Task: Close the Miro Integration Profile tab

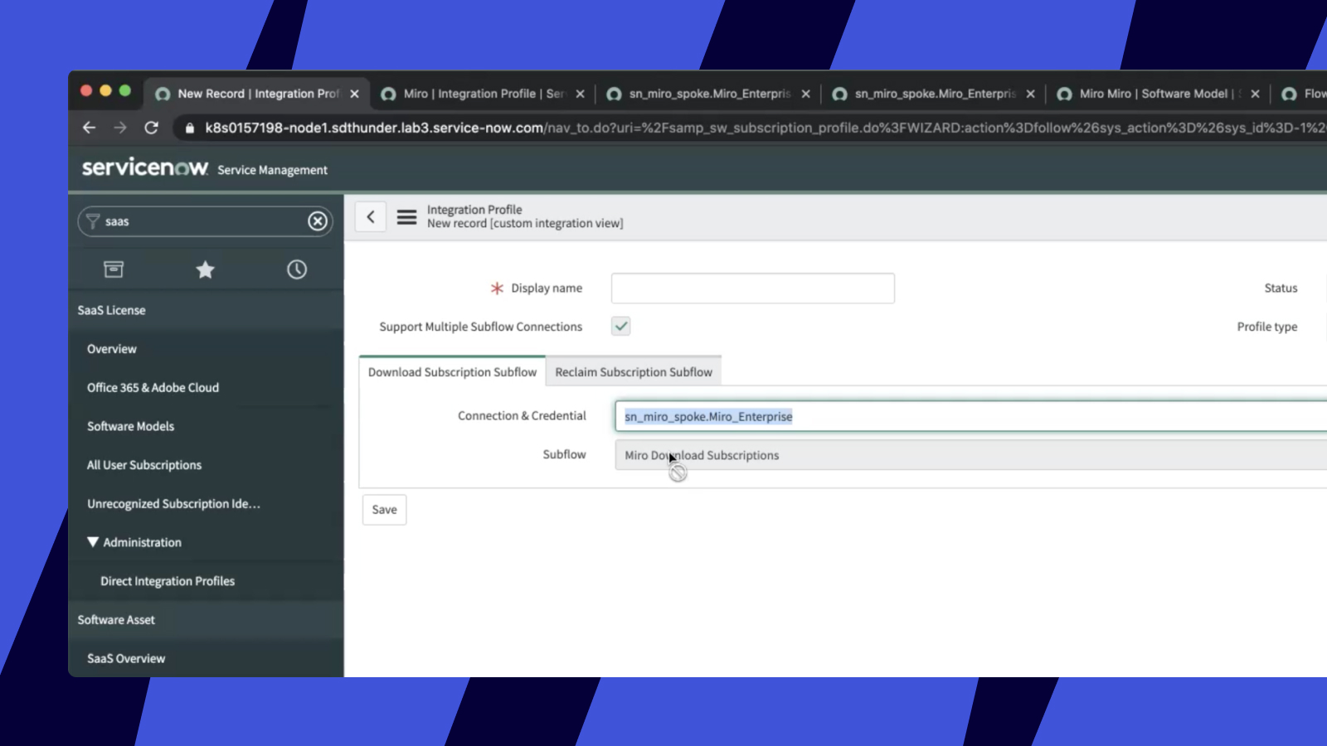Action: (580, 94)
